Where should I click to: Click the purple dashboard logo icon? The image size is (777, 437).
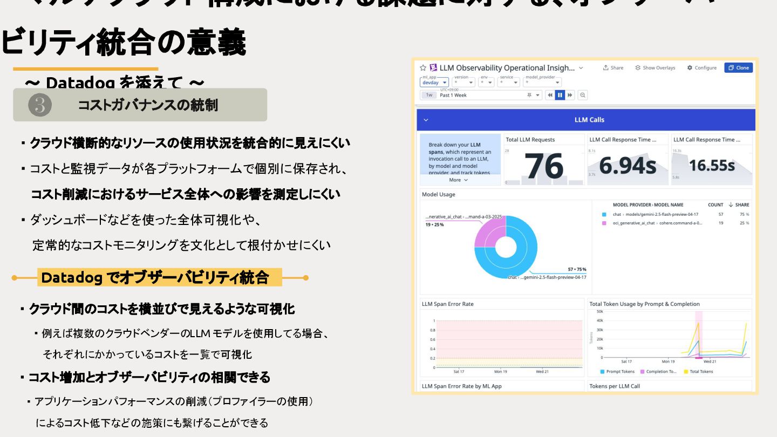[433, 68]
